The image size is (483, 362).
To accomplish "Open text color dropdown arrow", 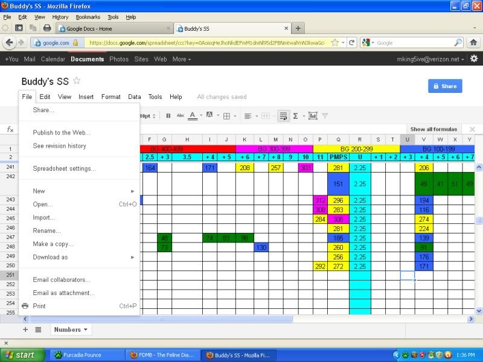I will coord(201,116).
